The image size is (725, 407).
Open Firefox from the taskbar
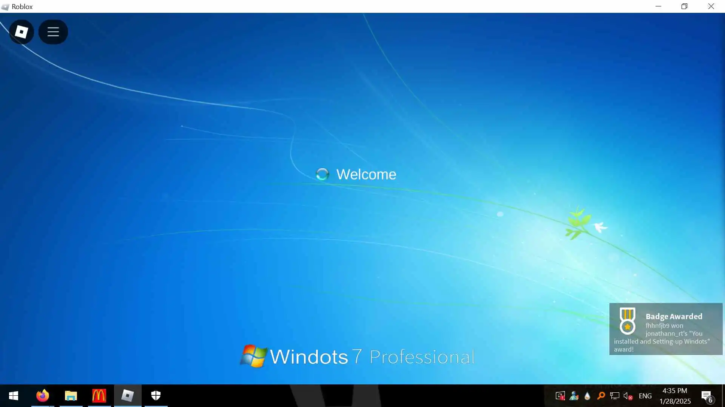(43, 396)
